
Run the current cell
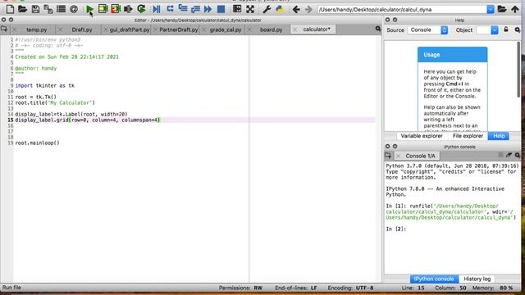103,9
